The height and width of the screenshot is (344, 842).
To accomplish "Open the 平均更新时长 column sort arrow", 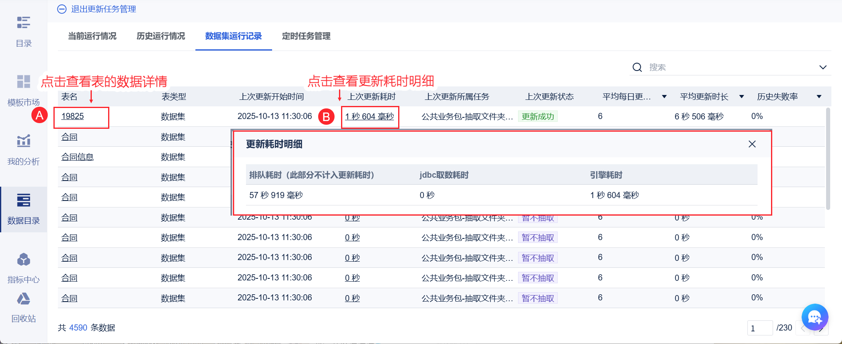I will (742, 97).
